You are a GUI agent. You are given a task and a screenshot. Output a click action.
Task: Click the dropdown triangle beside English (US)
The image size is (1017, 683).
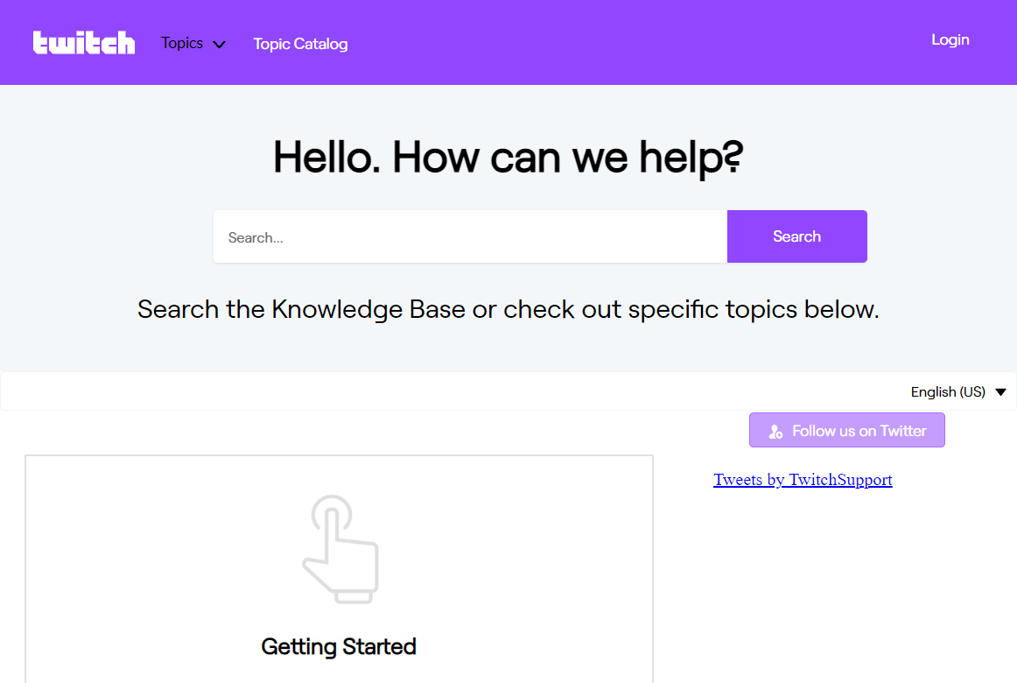click(x=1000, y=392)
